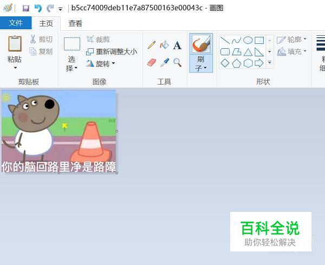Redo the last undone action
The width and height of the screenshot is (325, 265).
click(50, 8)
